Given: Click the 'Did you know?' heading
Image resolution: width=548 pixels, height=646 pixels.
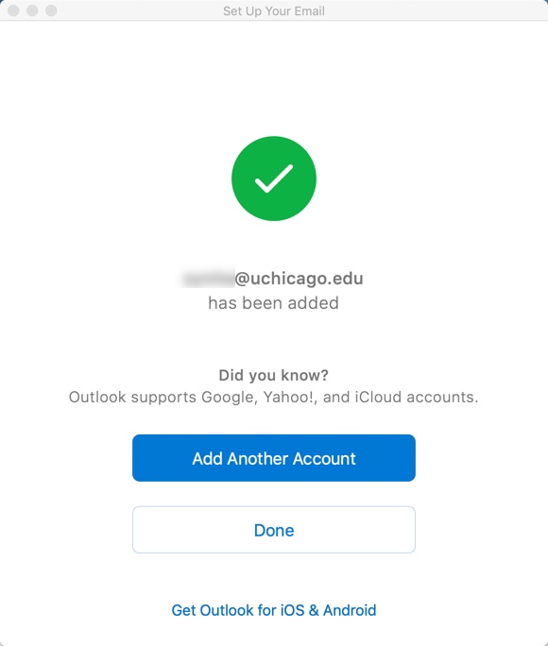Looking at the screenshot, I should pos(274,375).
